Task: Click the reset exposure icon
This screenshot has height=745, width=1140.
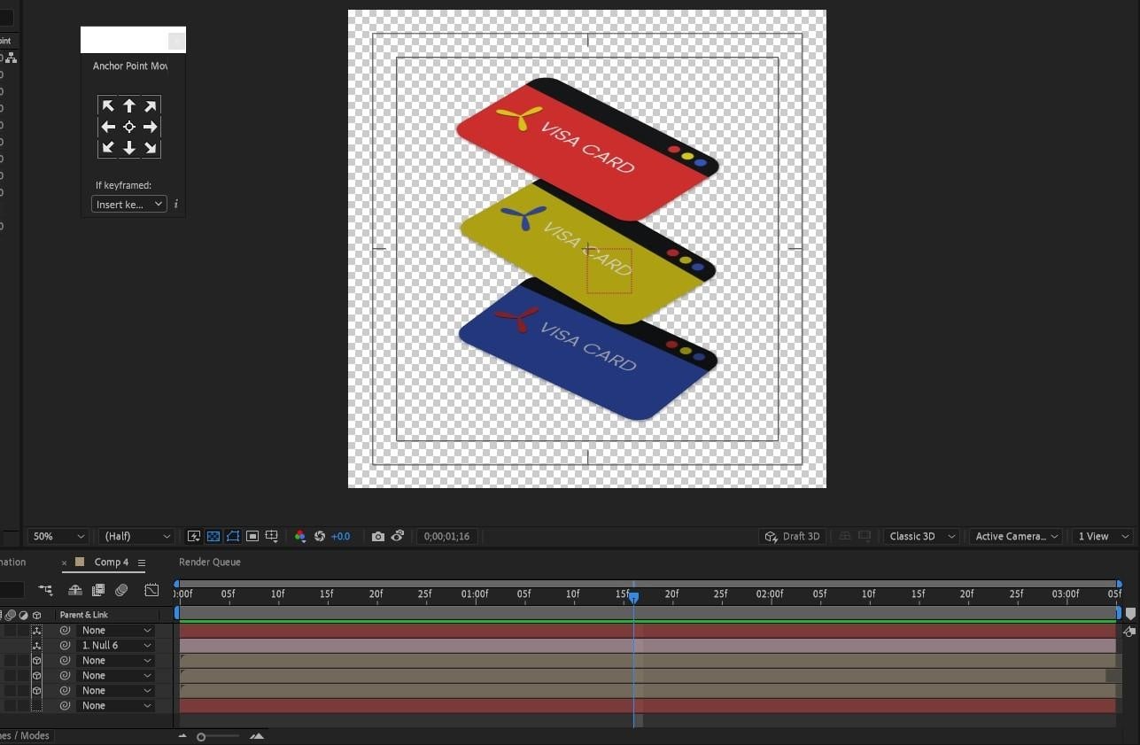Action: pyautogui.click(x=320, y=536)
